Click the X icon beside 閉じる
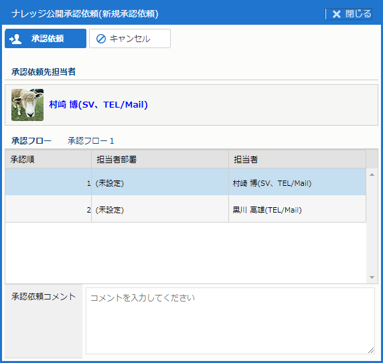 point(336,14)
